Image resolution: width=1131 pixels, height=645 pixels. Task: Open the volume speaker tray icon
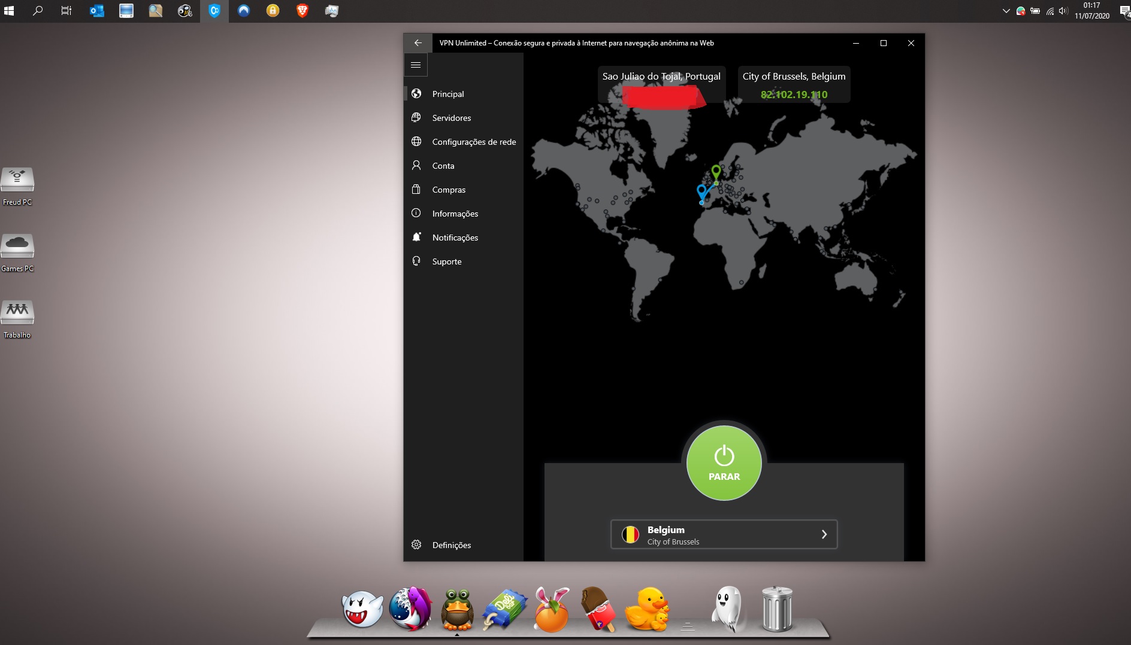[x=1063, y=11]
